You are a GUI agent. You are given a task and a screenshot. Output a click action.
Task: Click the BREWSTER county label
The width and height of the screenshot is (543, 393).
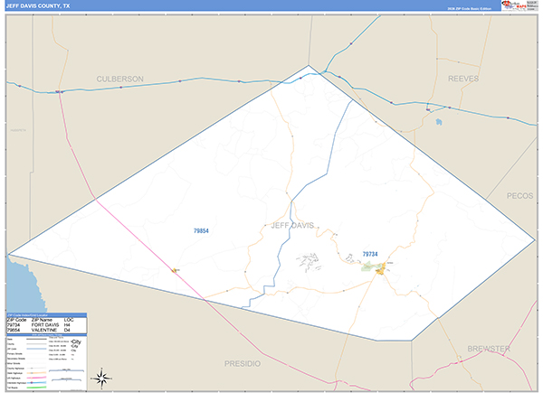click(x=489, y=349)
